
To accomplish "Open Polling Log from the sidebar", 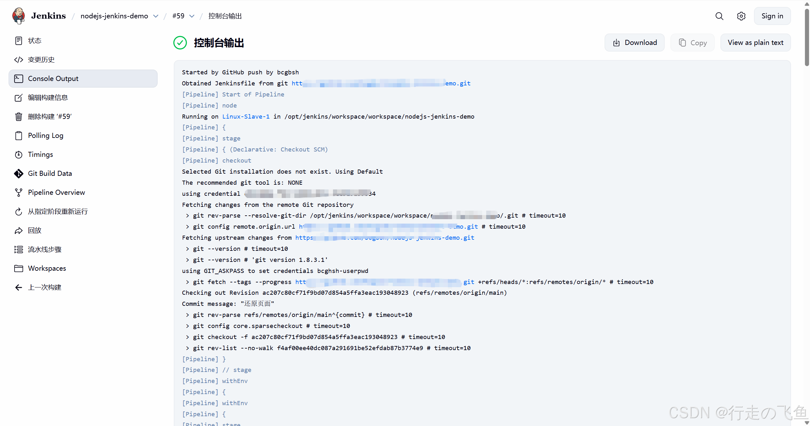I will pos(83,136).
